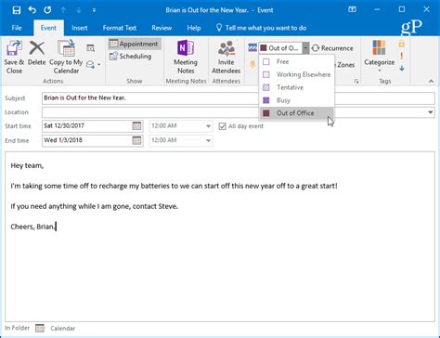Click Invite Attendees
This screenshot has width=440, height=338.
(x=226, y=58)
